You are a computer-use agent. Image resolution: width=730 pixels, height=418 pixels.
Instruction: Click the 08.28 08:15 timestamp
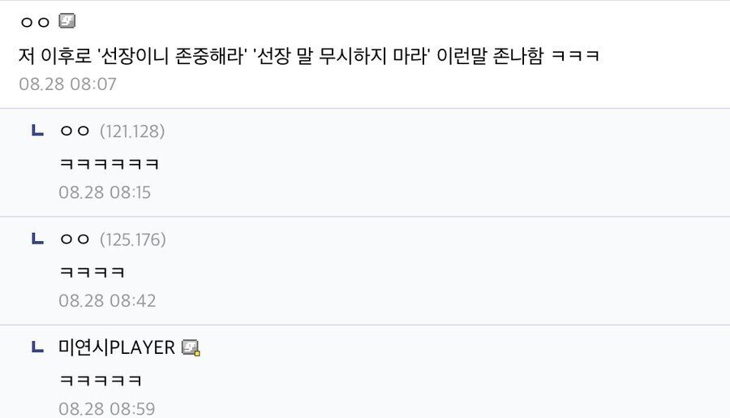(105, 192)
